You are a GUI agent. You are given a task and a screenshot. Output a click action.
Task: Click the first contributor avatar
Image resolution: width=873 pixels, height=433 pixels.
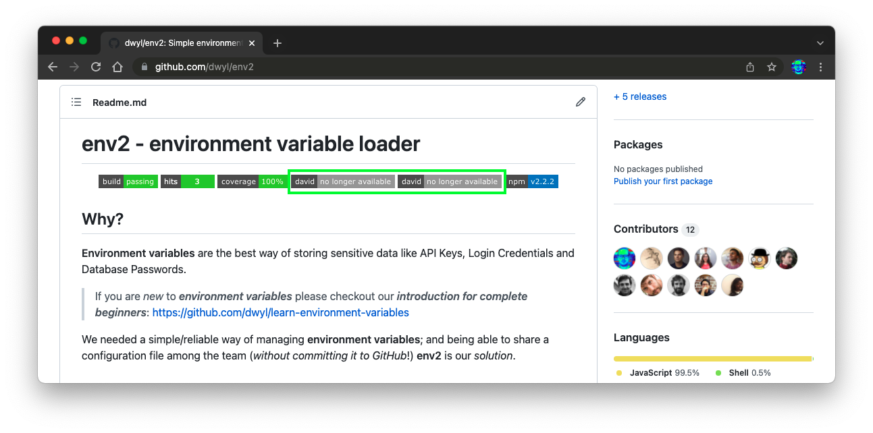[x=625, y=258]
